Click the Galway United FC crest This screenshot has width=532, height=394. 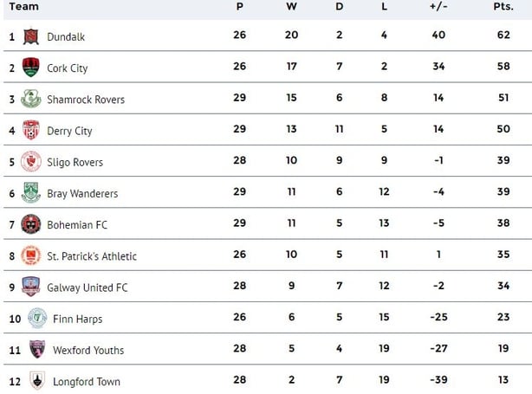[x=31, y=287]
